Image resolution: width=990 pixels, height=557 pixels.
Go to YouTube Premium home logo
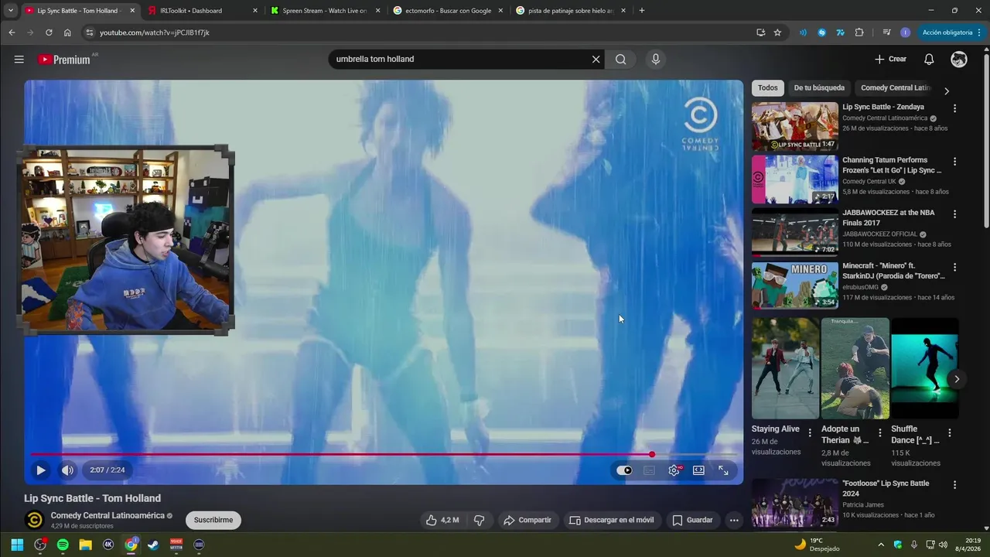pos(64,60)
